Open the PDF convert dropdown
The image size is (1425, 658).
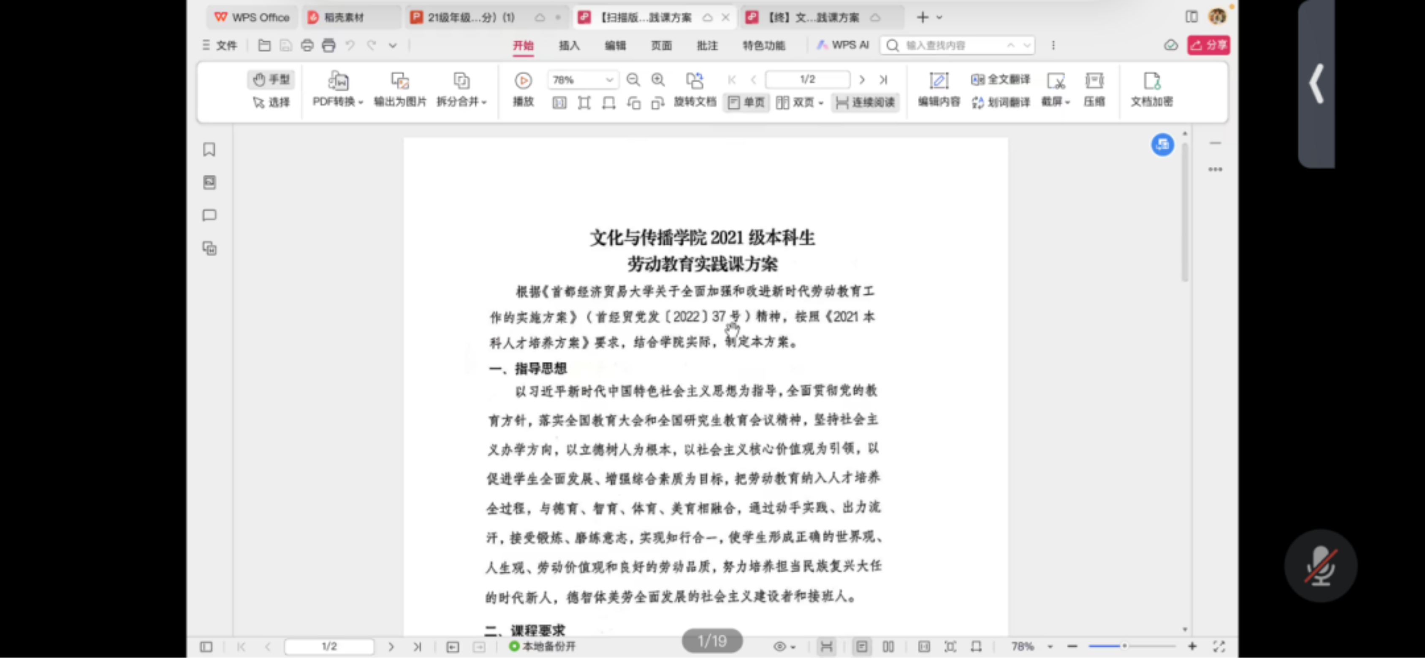point(337,101)
